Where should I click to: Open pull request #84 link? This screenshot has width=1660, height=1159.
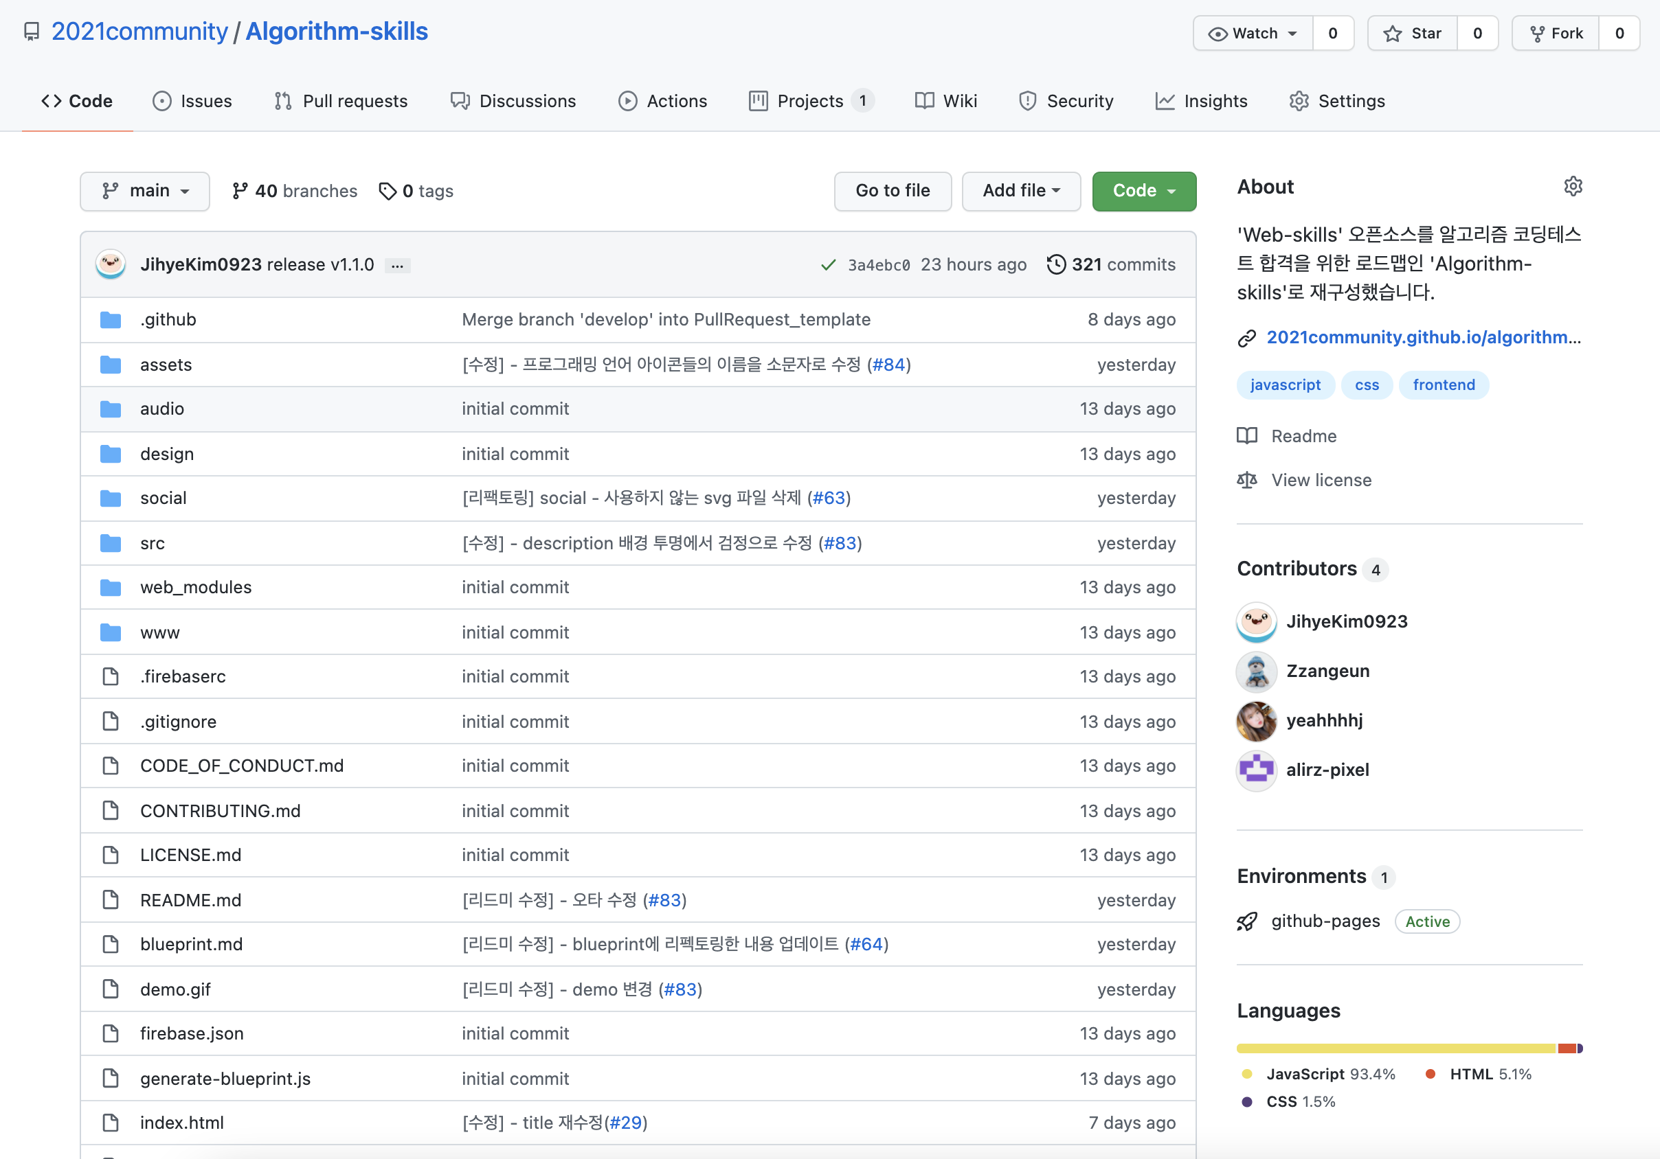click(x=888, y=365)
